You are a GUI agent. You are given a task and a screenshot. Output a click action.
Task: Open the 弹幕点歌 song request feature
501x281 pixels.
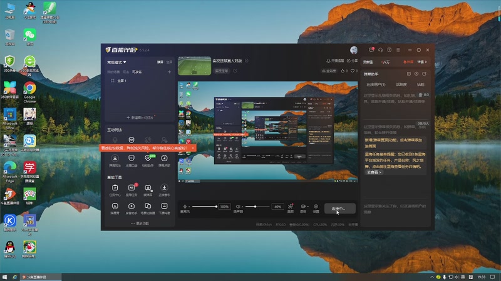tap(164, 160)
